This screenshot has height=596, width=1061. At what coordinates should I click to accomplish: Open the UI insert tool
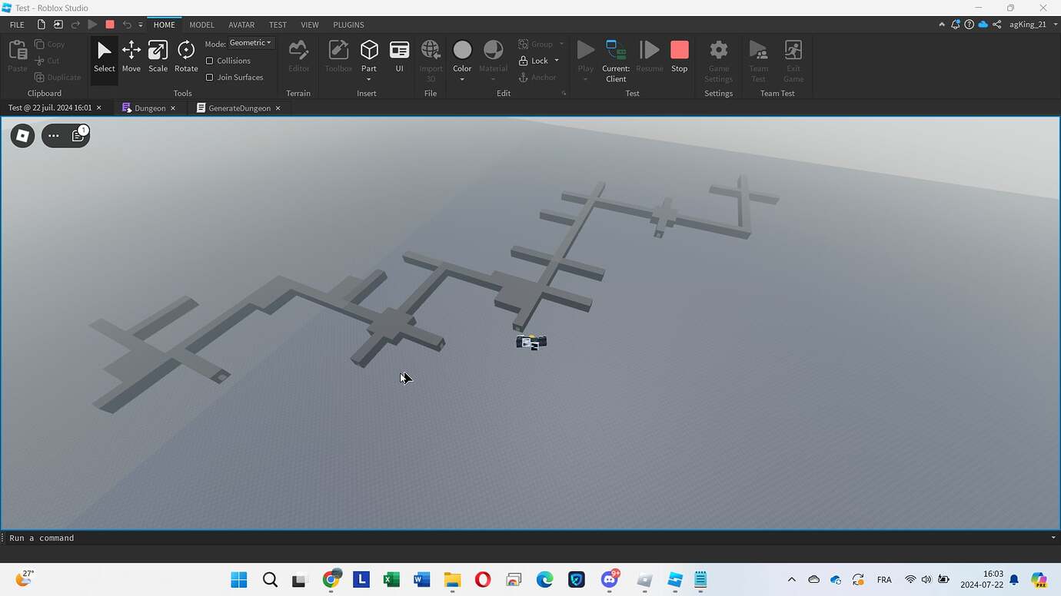pyautogui.click(x=399, y=54)
